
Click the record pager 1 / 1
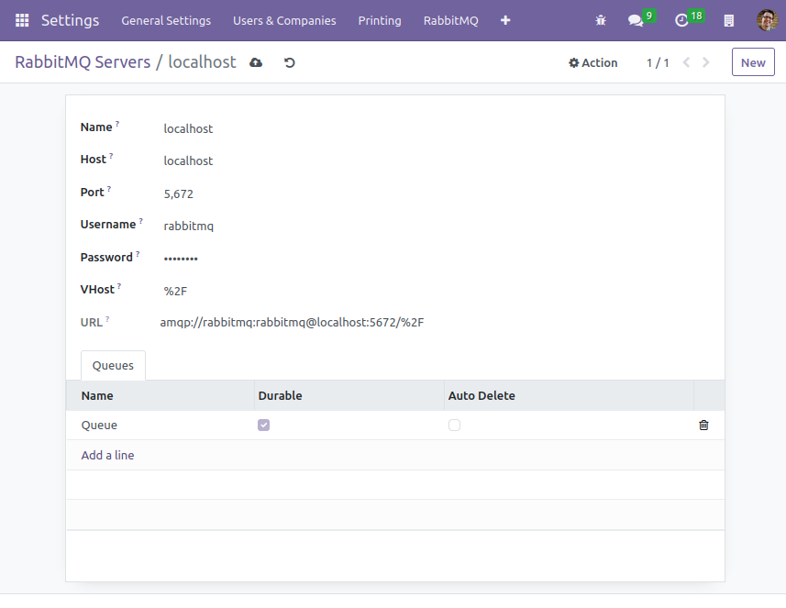658,62
